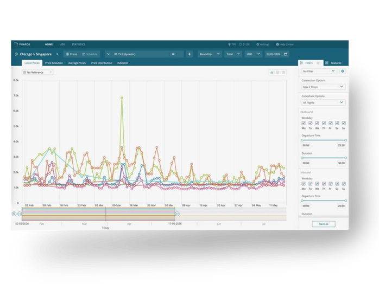This screenshot has width=379, height=284.
Task: Click the peak data point near 7.0k
Action: 122,98
